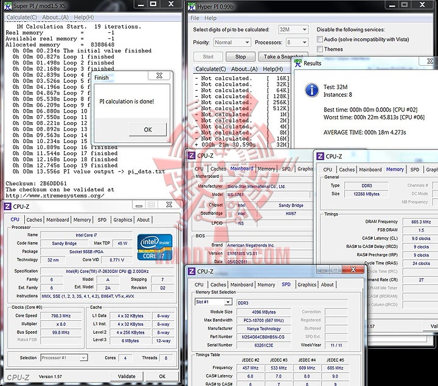438x386 pixels.
Task: Switch to Graphics tab in CPU-Z CPU window
Action: 123,220
